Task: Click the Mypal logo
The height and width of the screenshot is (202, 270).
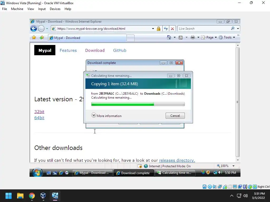Action: tap(45, 50)
